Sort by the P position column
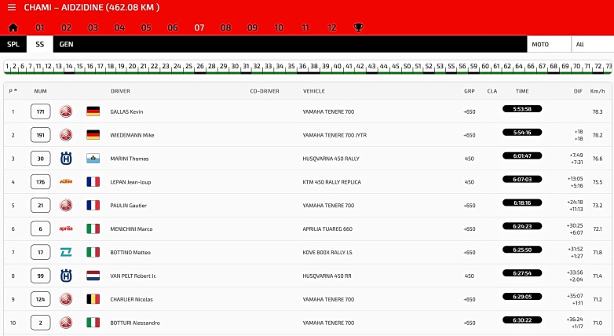614x336 pixels. [13, 91]
